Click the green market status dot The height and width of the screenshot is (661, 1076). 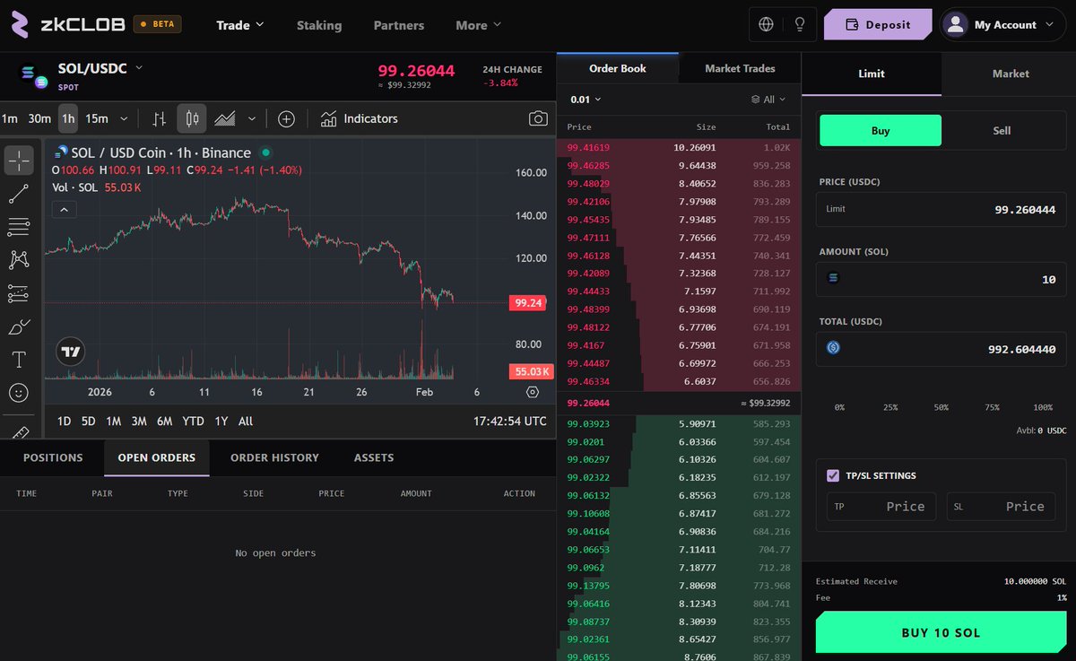pos(265,152)
